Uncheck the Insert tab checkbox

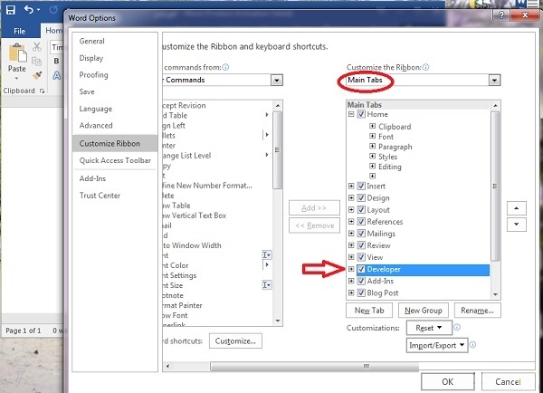click(x=362, y=187)
